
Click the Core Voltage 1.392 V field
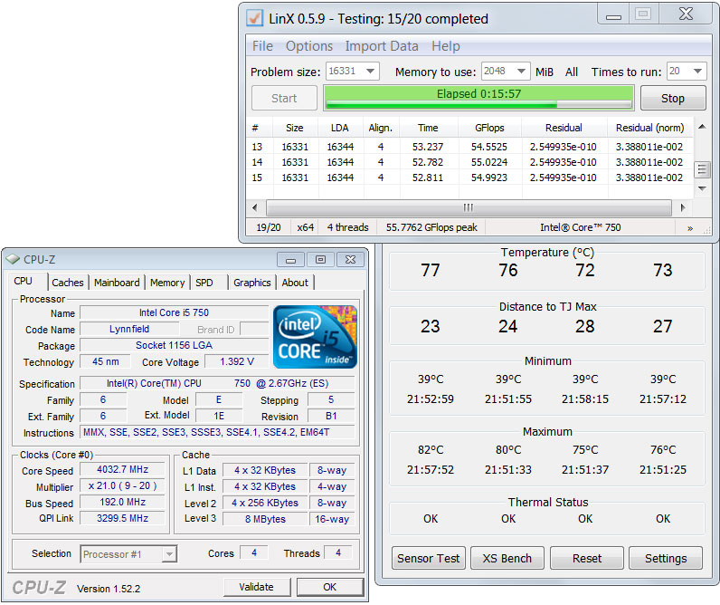(236, 361)
